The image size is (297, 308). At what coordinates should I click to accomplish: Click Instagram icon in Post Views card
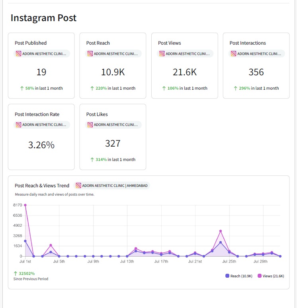pyautogui.click(x=162, y=54)
